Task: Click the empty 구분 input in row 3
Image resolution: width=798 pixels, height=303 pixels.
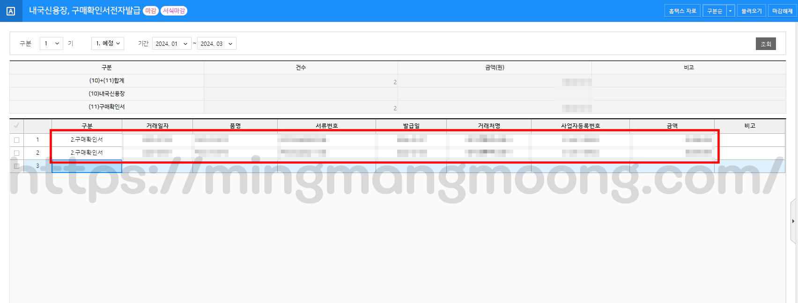Action: pos(87,166)
